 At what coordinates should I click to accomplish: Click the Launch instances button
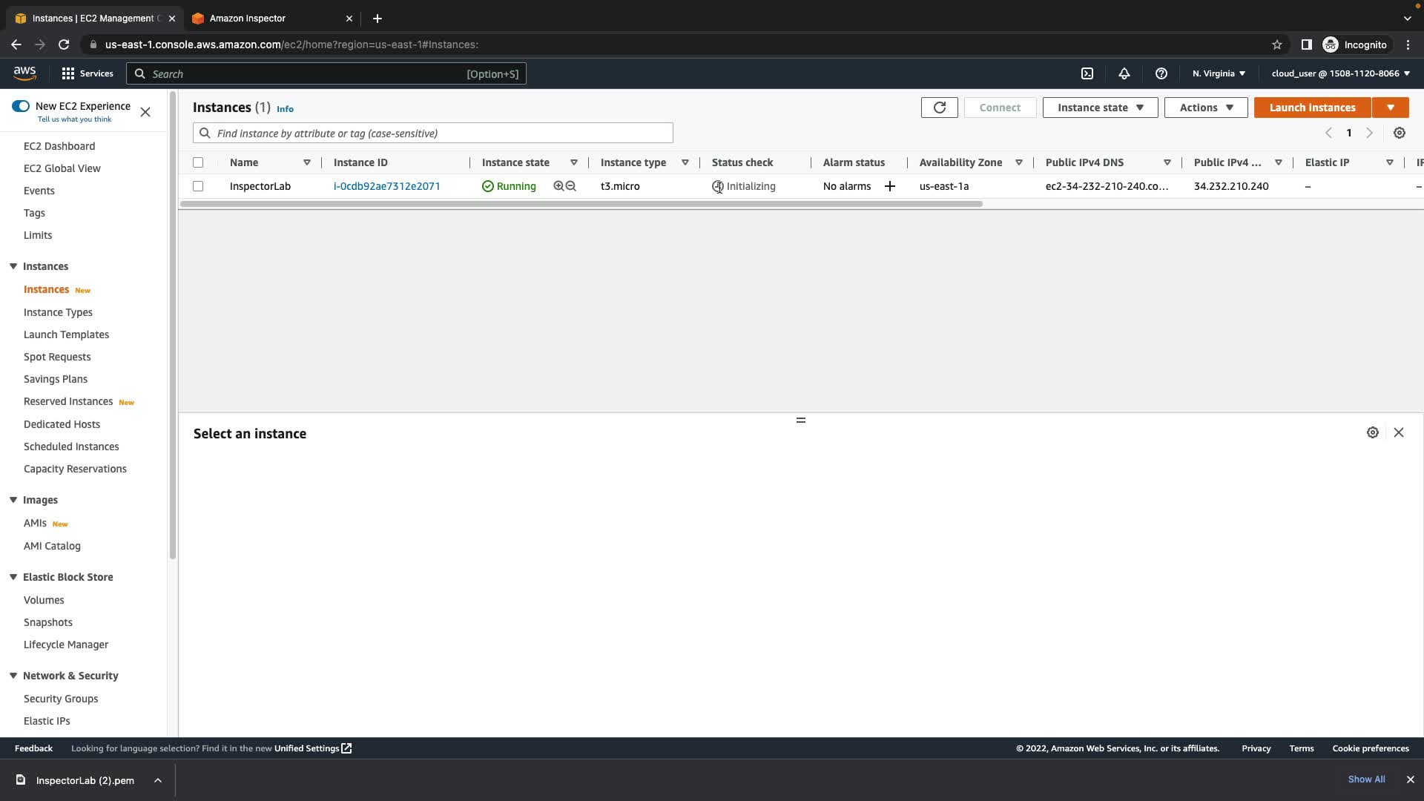[x=1312, y=108]
